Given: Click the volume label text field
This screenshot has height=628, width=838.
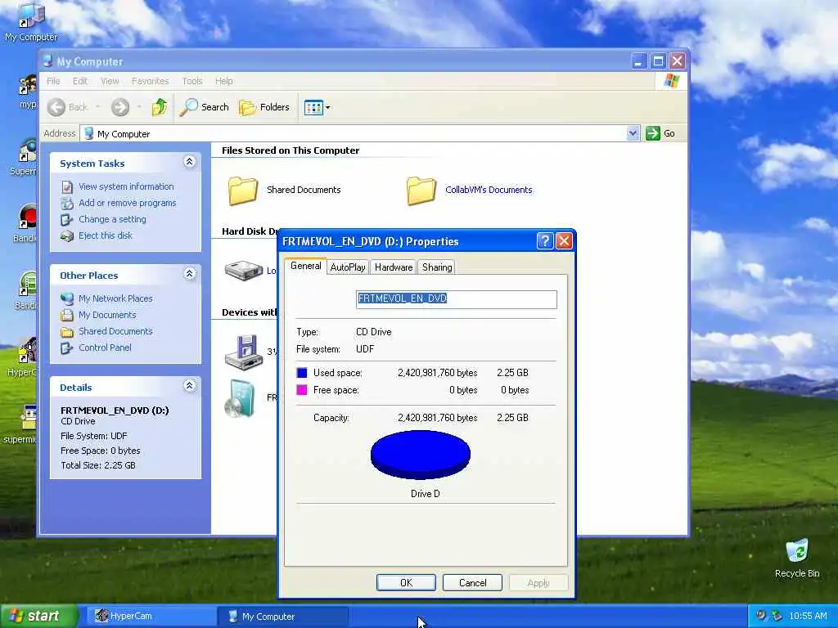Looking at the screenshot, I should tap(457, 299).
